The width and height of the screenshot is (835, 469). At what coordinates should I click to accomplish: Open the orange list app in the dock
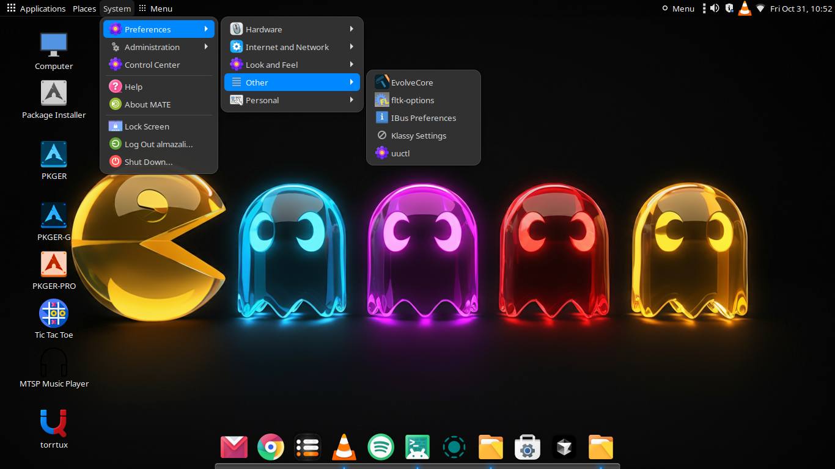coord(307,447)
